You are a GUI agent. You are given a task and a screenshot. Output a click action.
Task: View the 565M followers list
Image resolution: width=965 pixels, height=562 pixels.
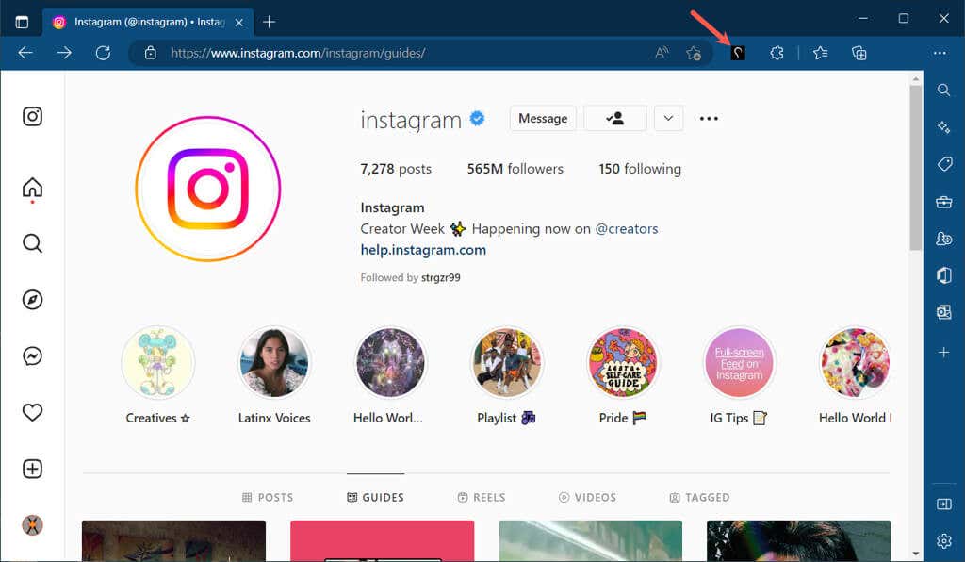click(515, 169)
